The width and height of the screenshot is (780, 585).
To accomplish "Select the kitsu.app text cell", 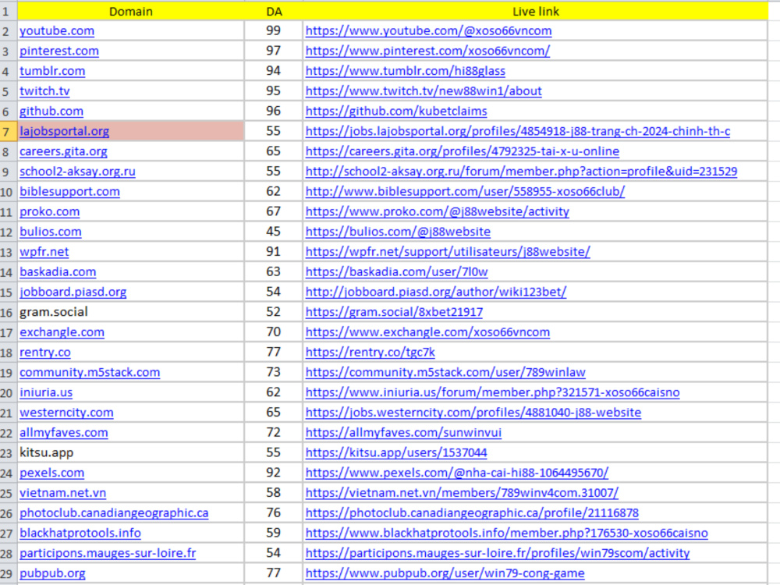I will pos(131,452).
